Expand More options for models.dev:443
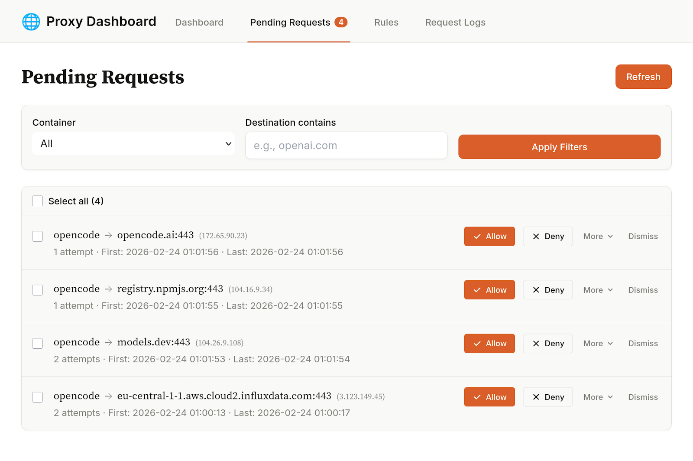 pyautogui.click(x=598, y=344)
